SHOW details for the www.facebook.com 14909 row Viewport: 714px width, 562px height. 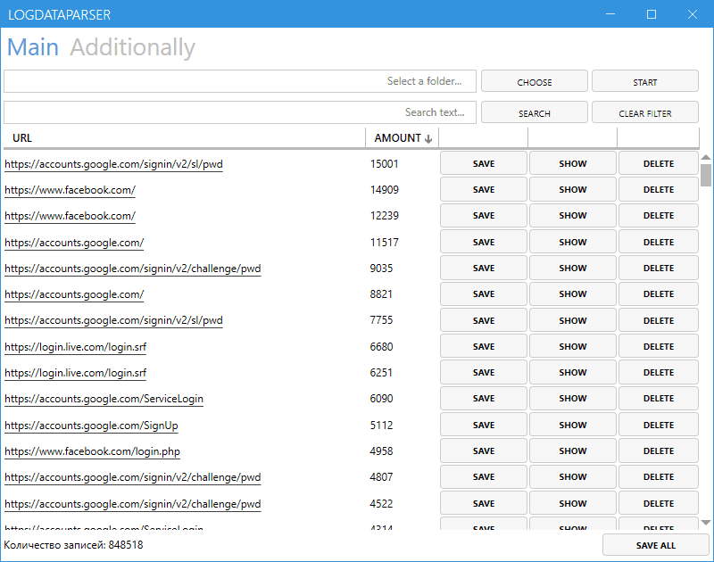(x=572, y=189)
